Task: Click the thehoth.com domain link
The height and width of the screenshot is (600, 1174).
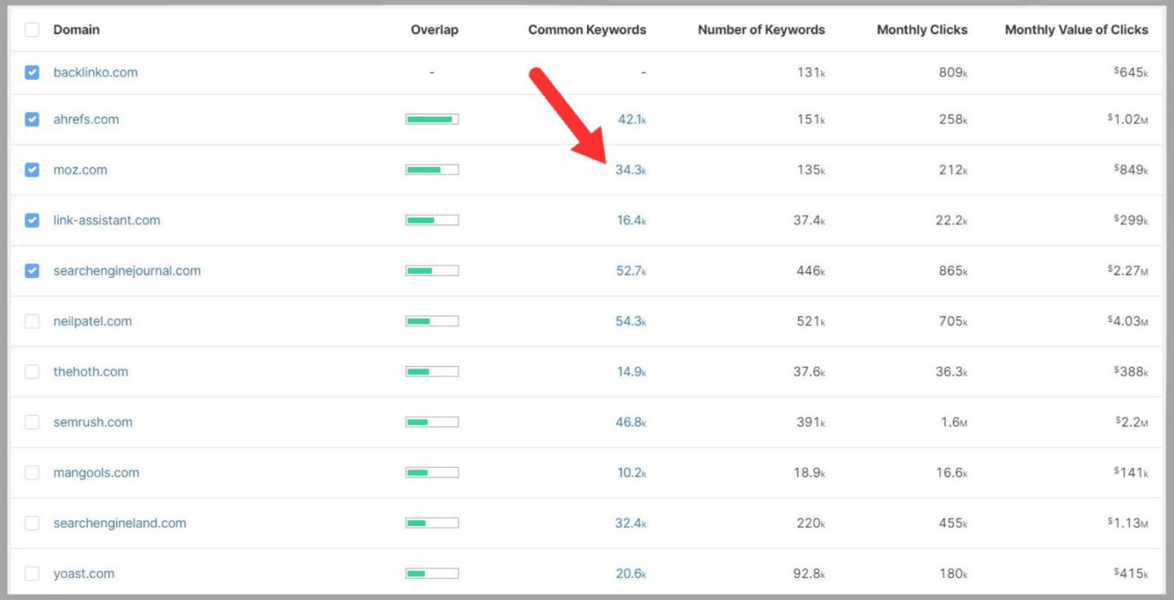Action: (90, 372)
